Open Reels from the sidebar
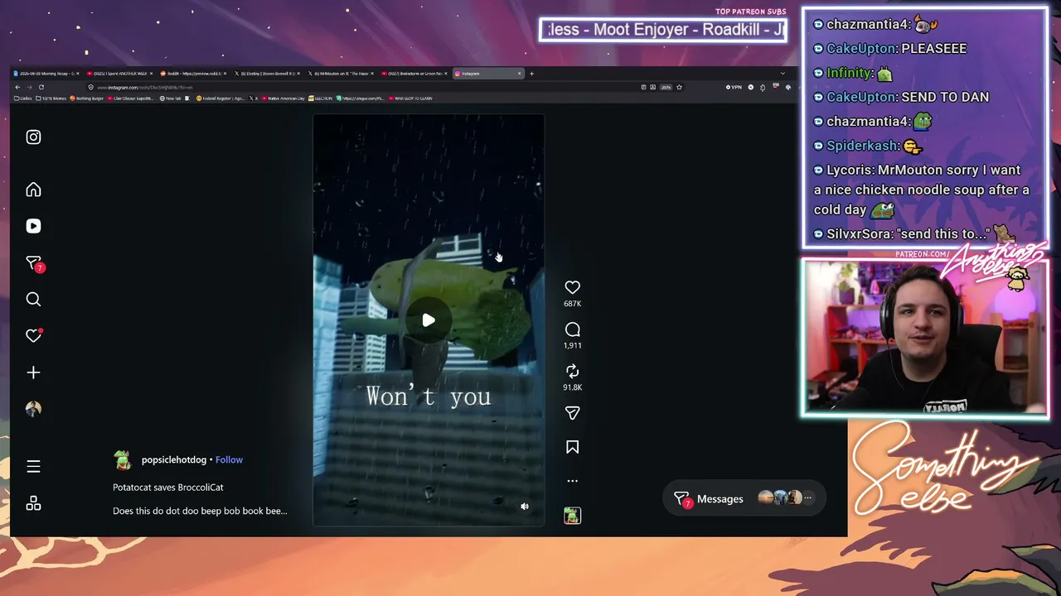 (x=33, y=226)
